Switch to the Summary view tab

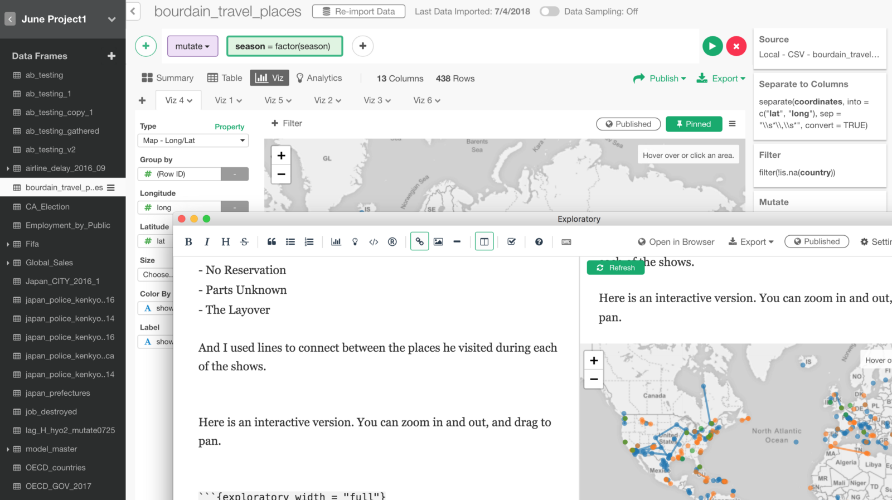pos(167,78)
